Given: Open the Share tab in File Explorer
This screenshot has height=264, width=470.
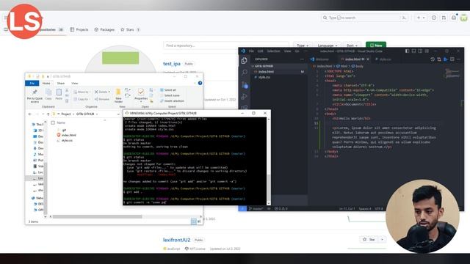Looking at the screenshot, I should point(61,83).
